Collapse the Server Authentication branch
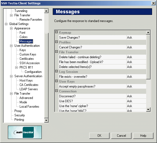Image resolution: width=157 pixels, height=143 pixels. (11, 76)
